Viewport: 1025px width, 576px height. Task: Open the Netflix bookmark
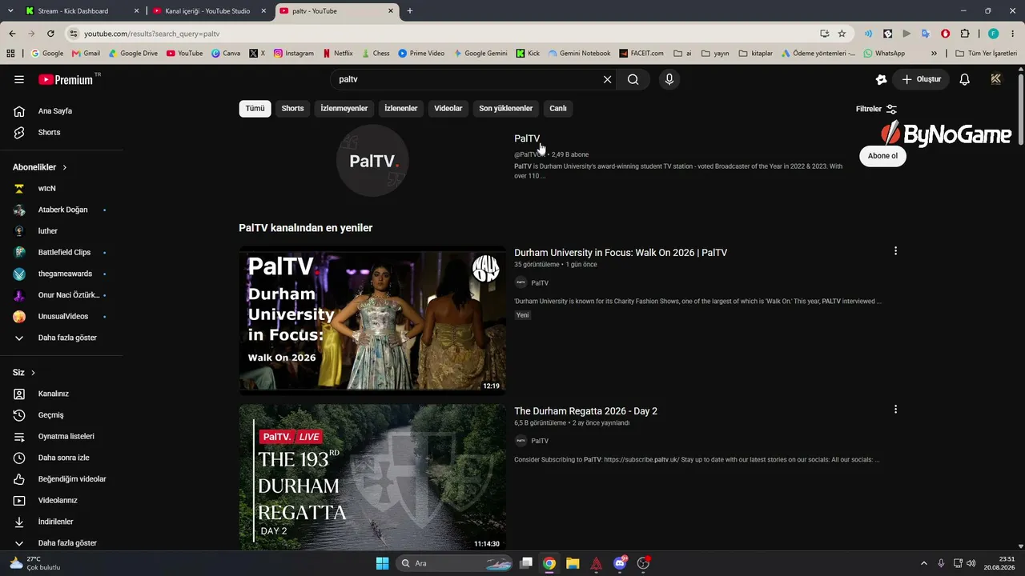338,54
